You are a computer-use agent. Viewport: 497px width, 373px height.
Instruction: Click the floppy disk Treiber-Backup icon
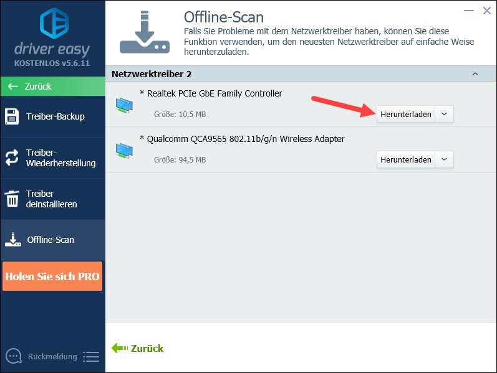click(x=12, y=116)
